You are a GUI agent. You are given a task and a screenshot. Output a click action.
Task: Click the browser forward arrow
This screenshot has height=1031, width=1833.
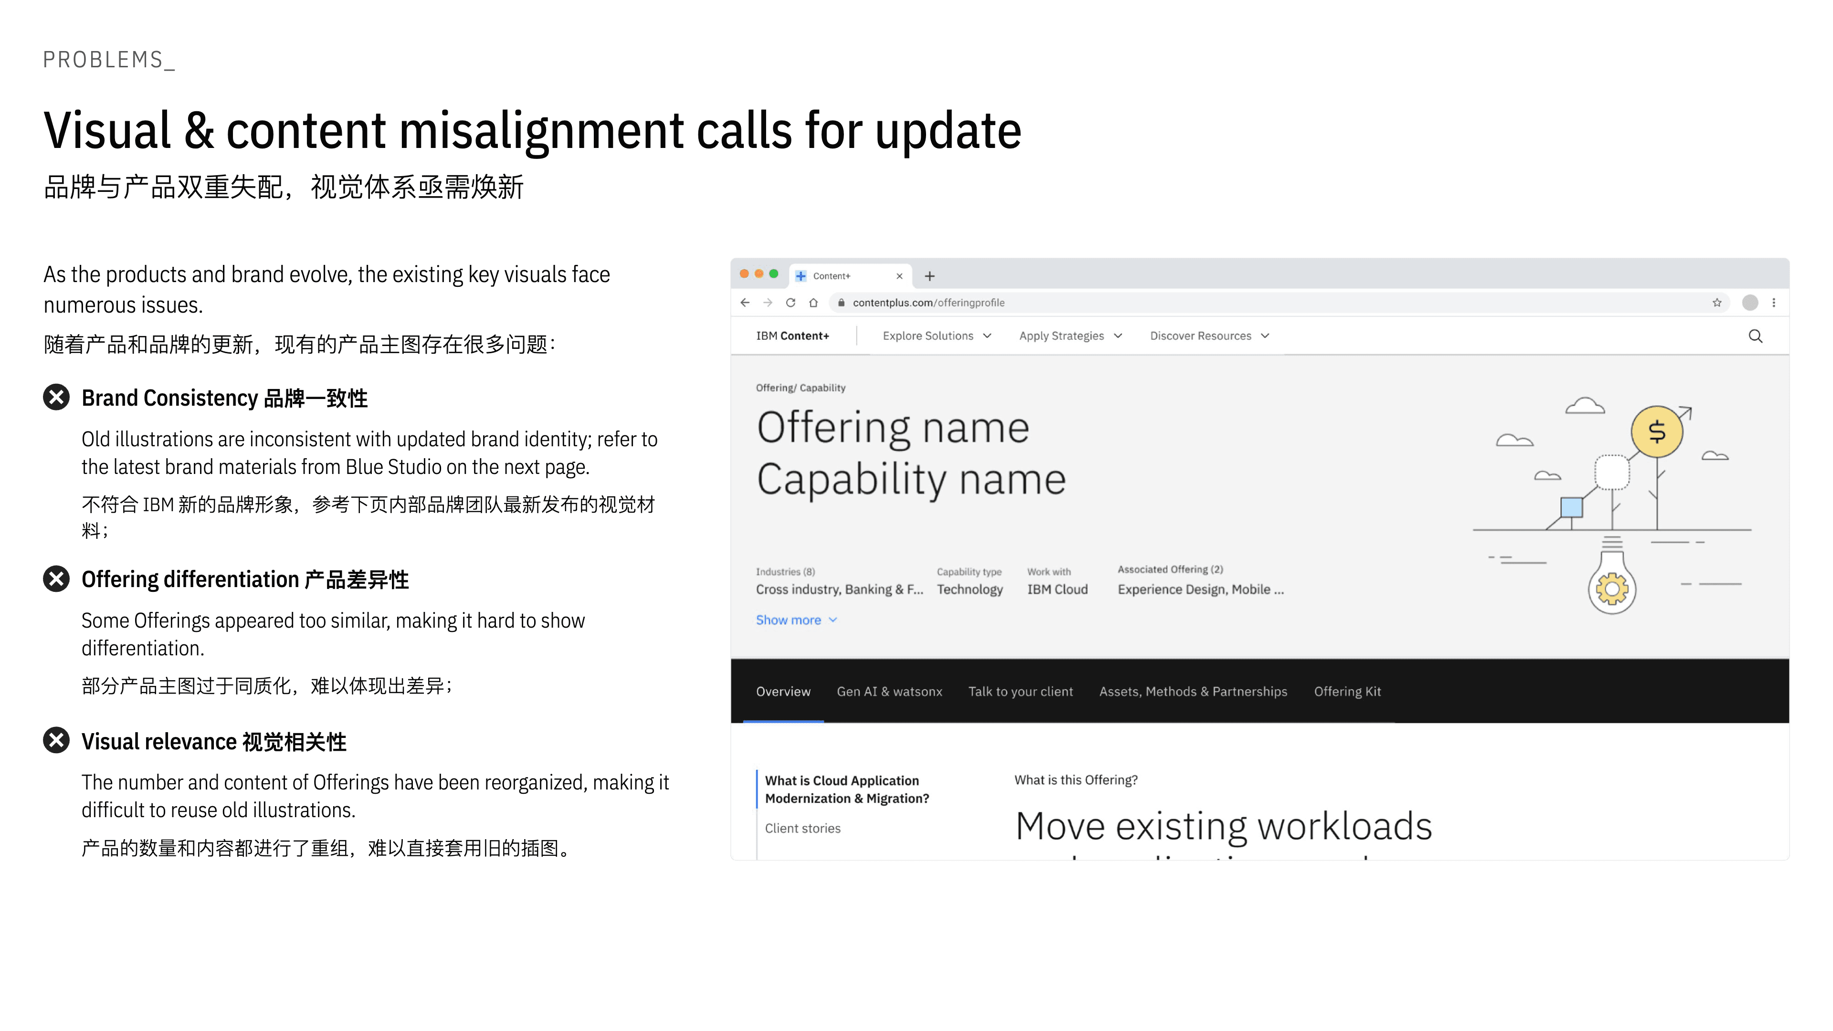pyautogui.click(x=768, y=303)
